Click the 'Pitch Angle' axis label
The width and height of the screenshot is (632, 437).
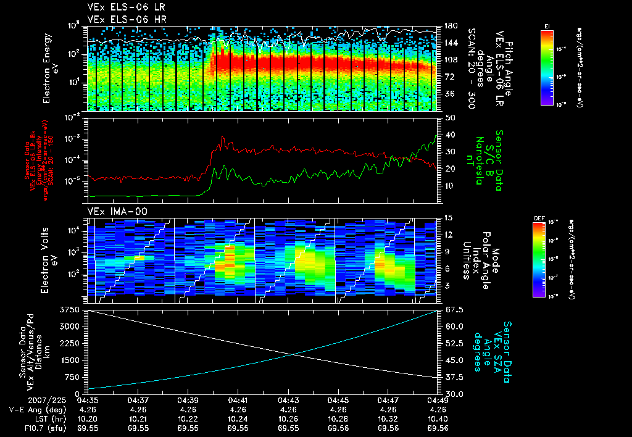pos(509,69)
